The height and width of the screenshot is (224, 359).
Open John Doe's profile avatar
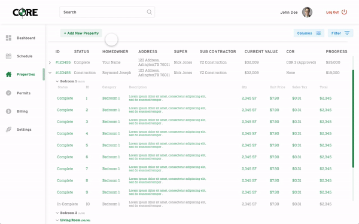point(307,12)
